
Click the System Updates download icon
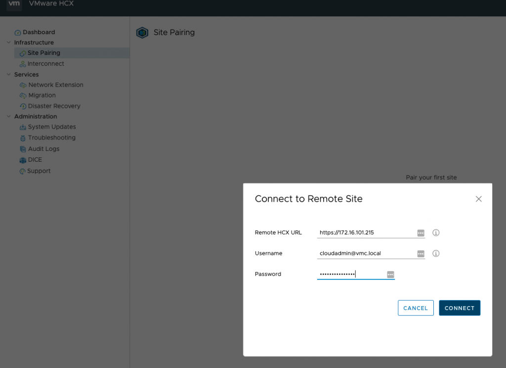coord(23,127)
